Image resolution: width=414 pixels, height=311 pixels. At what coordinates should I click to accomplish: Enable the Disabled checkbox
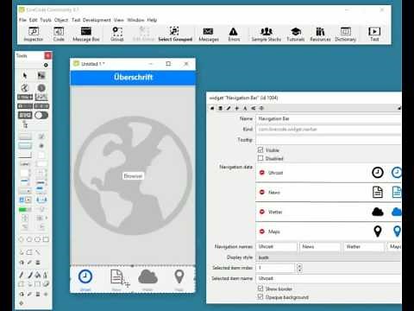point(260,158)
